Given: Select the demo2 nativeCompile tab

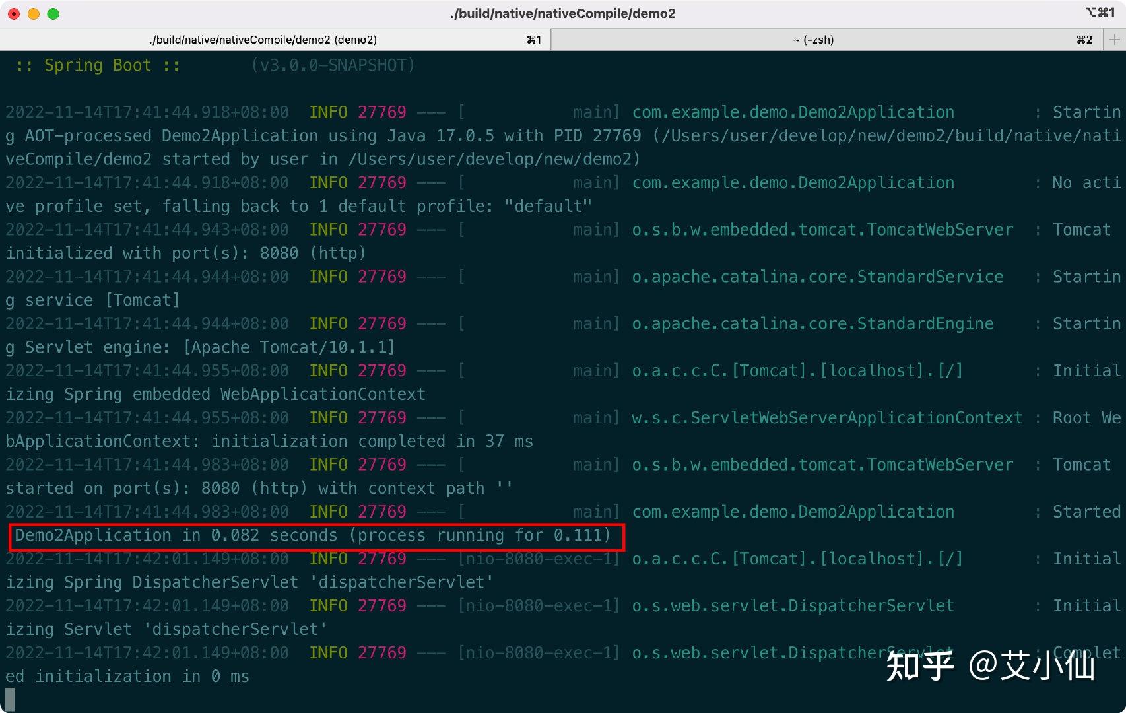Looking at the screenshot, I should pyautogui.click(x=275, y=40).
